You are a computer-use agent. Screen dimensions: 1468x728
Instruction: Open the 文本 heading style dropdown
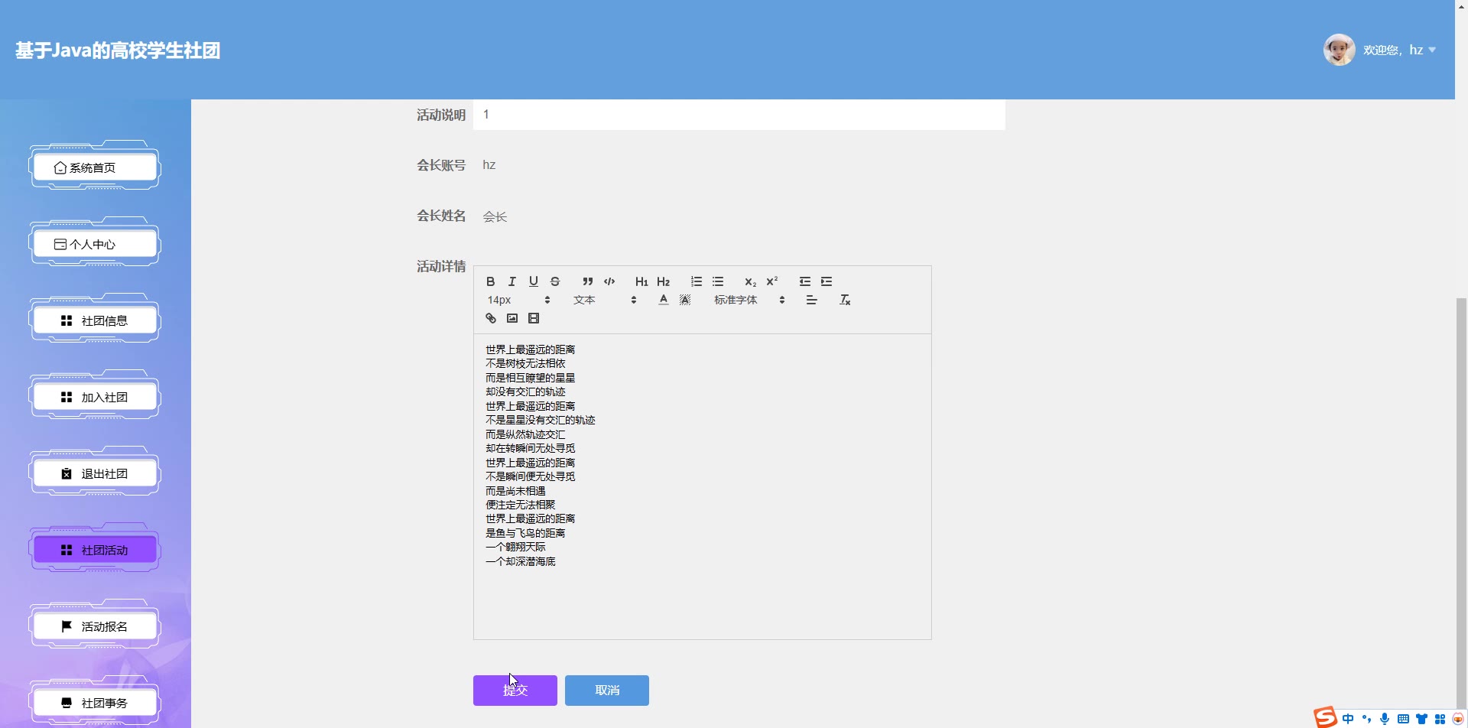[x=605, y=300]
